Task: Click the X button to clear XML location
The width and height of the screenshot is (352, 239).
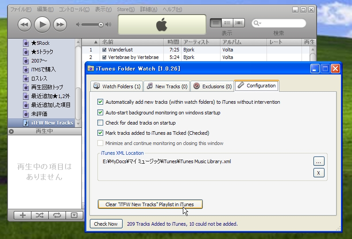Action: pyautogui.click(x=319, y=173)
